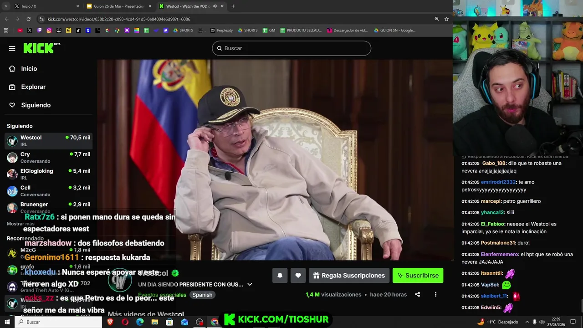Screen dimensions: 583x328
Task: Open the ElGlogloking channel
Action: click(48, 174)
